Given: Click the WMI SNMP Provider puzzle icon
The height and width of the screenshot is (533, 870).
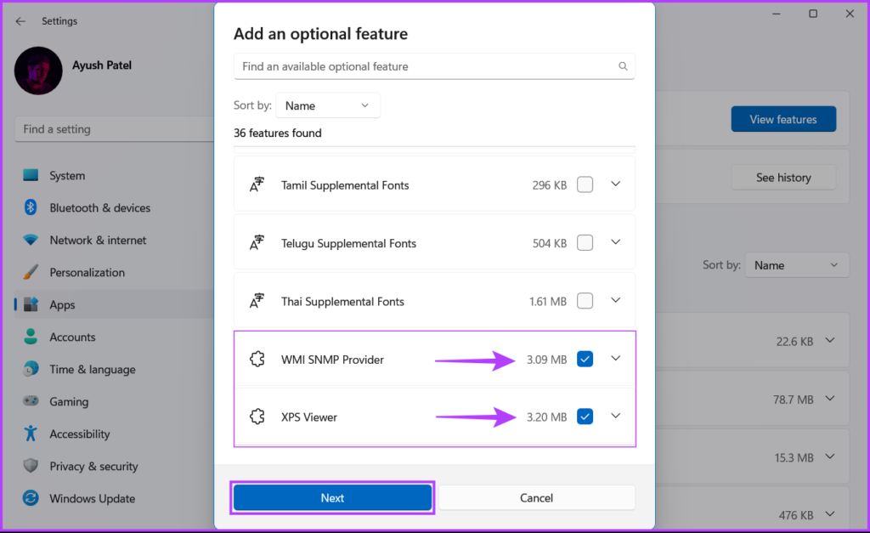Looking at the screenshot, I should [257, 360].
